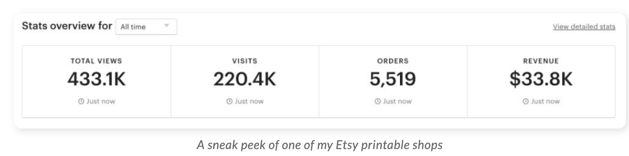Screen dimensions: 629x156
Task: Click the TOTAL VIEWS label
Action: coord(96,61)
